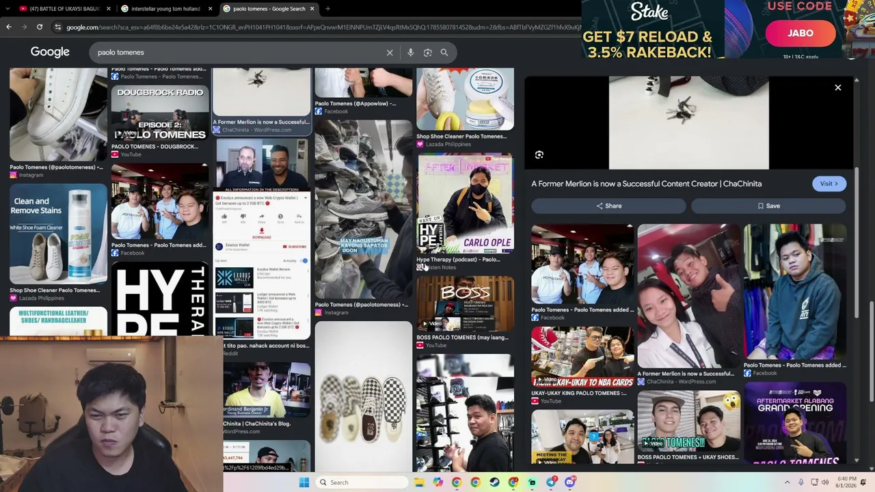
Task: Open the tab search dropdown
Action: coord(8,9)
